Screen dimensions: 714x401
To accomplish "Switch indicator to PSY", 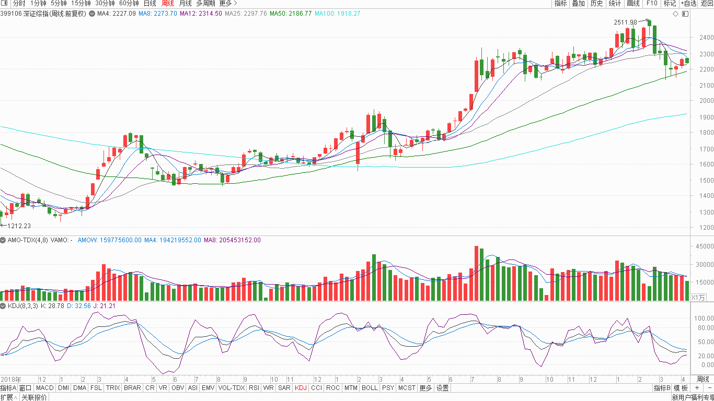I will click(388, 388).
